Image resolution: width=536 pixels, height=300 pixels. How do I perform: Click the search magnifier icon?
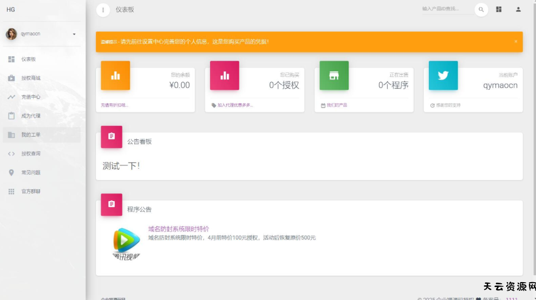click(481, 10)
